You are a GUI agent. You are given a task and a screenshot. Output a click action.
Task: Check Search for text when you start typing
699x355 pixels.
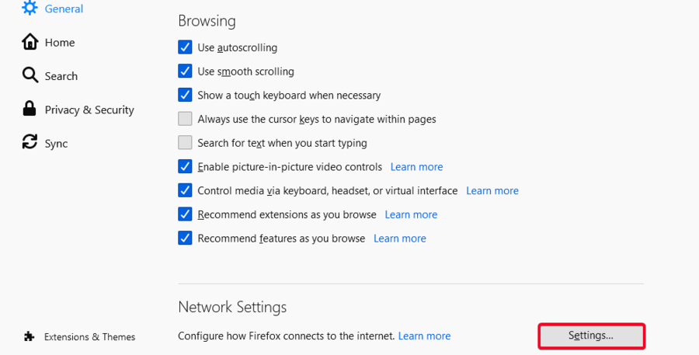pos(185,143)
